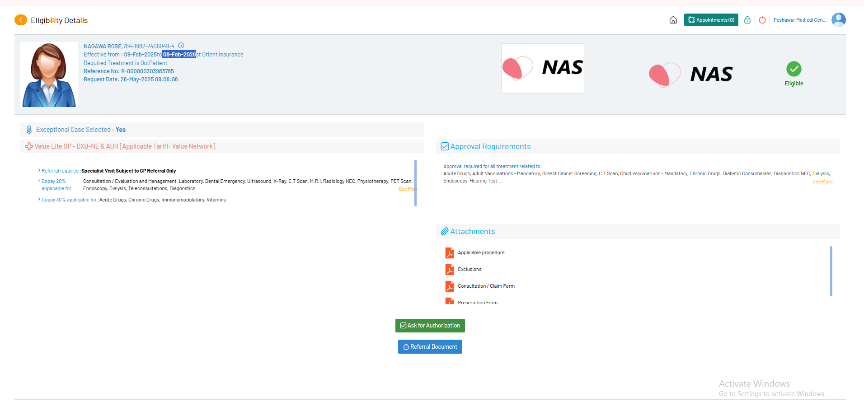Expand the Referral required row

point(39,171)
